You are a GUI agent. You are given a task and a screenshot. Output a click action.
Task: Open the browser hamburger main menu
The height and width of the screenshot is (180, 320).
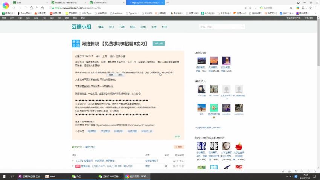316,8
